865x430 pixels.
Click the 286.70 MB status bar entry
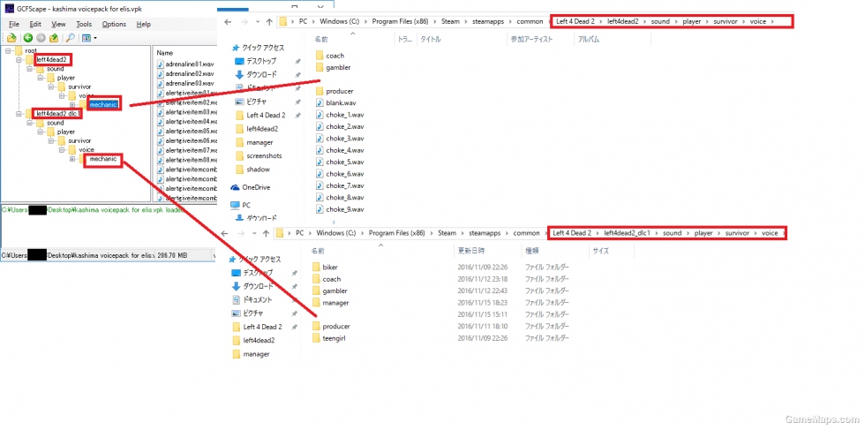[173, 256]
